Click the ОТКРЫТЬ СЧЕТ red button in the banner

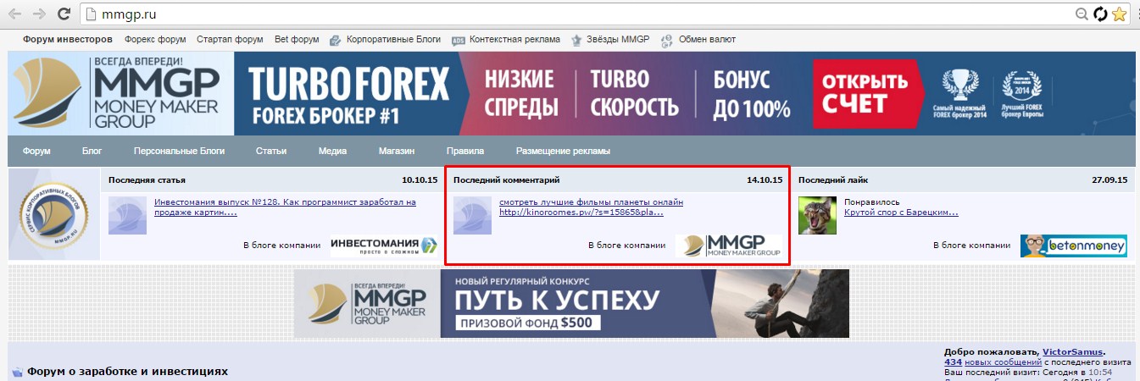867,93
